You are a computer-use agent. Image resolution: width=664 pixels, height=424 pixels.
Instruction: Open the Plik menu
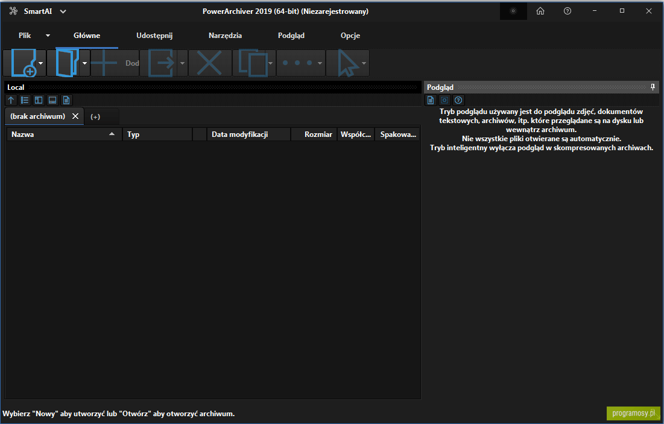click(x=25, y=35)
